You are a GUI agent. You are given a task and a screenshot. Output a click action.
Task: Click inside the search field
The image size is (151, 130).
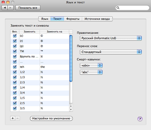point(134,8)
